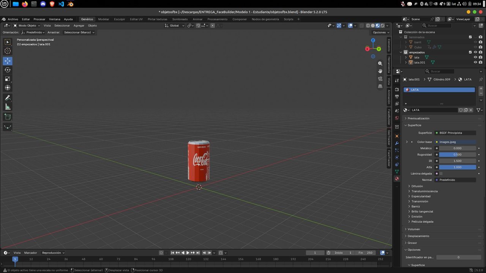Disable lata.001 in renders camera icon
The image size is (486, 273).
[481, 62]
